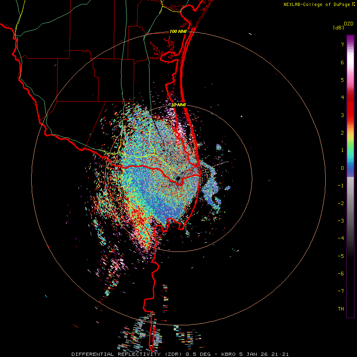Click the red colorbar segment beside 3 dB

click(x=350, y=114)
